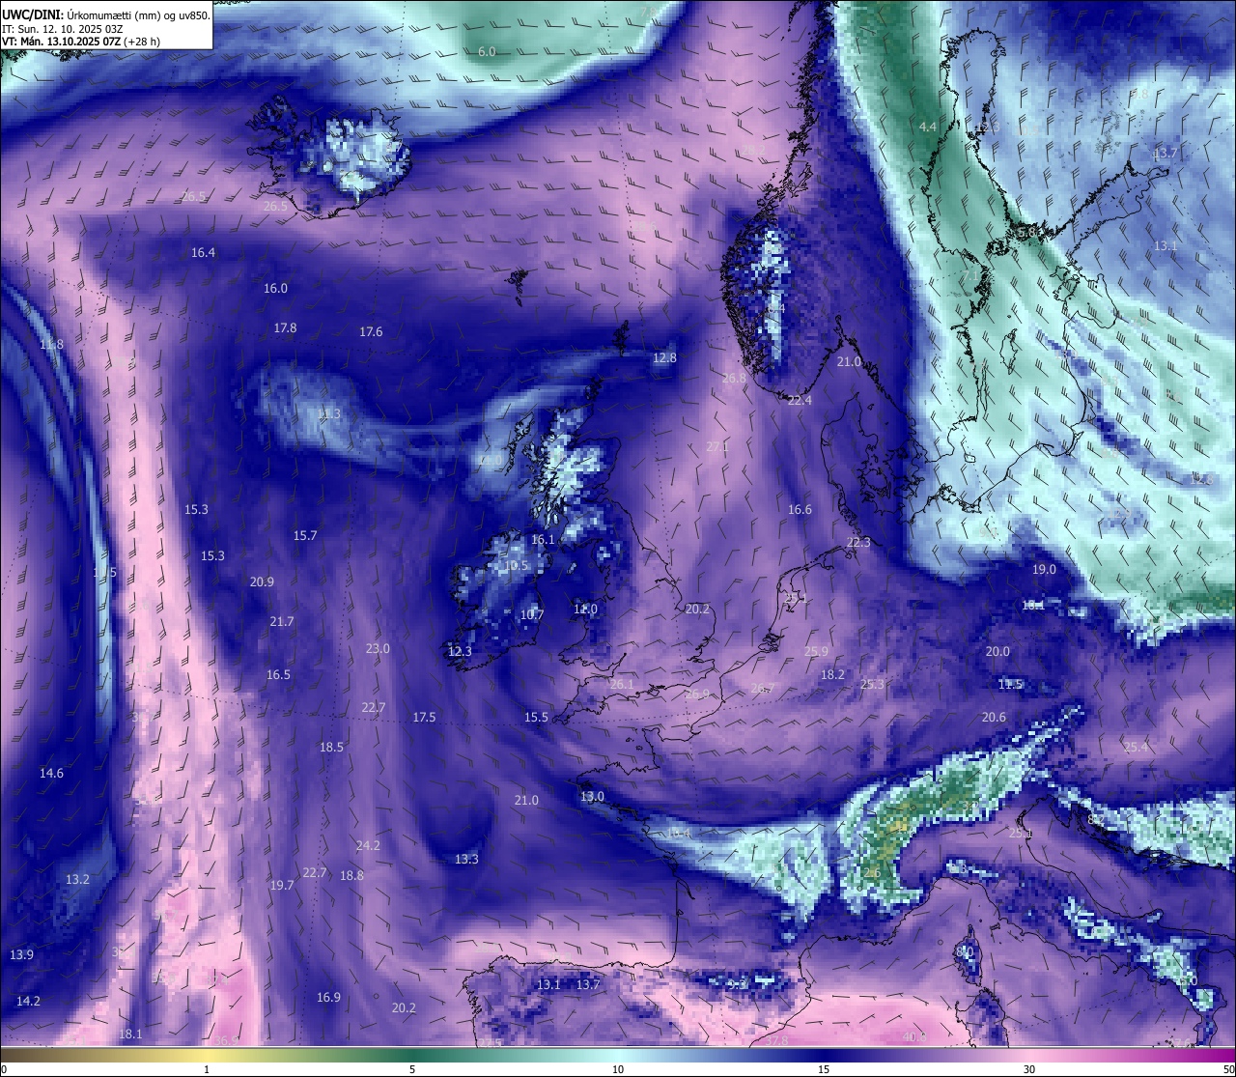Viewport: 1236px width, 1077px height.
Task: Click the 18.2 map value
Action: (832, 674)
